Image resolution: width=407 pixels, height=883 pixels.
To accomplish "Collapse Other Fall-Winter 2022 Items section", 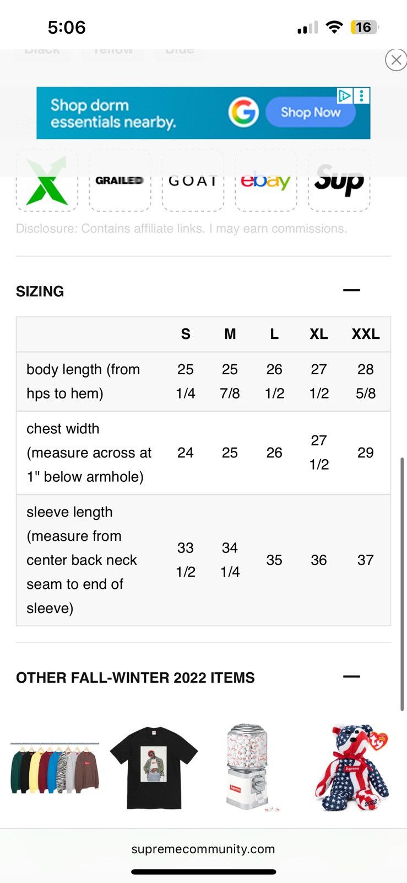I will (351, 677).
